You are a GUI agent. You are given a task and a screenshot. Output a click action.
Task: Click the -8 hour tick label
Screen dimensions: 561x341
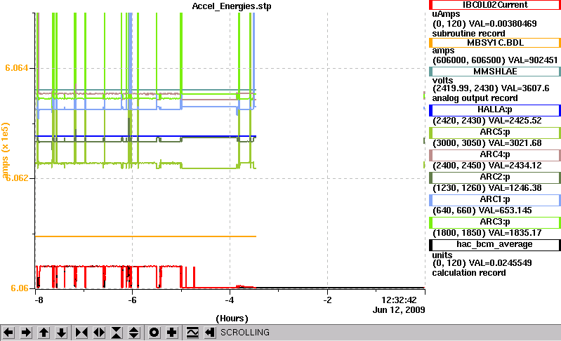tap(39, 300)
